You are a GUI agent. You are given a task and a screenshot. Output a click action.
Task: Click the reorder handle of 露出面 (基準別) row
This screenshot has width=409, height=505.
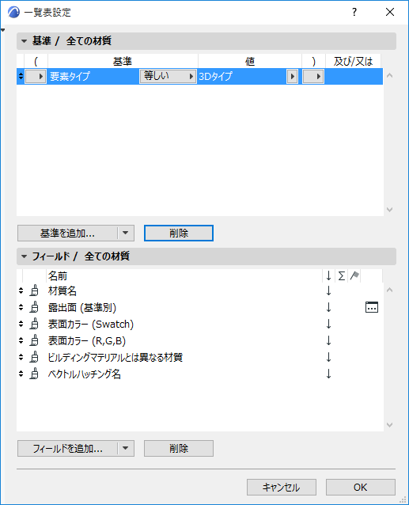point(21,307)
